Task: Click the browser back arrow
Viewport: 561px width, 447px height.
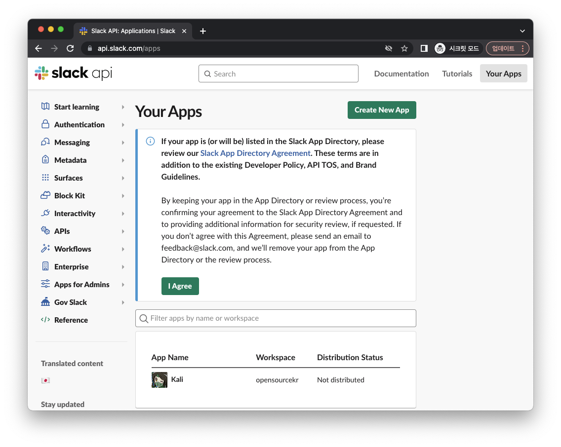Action: pyautogui.click(x=39, y=48)
